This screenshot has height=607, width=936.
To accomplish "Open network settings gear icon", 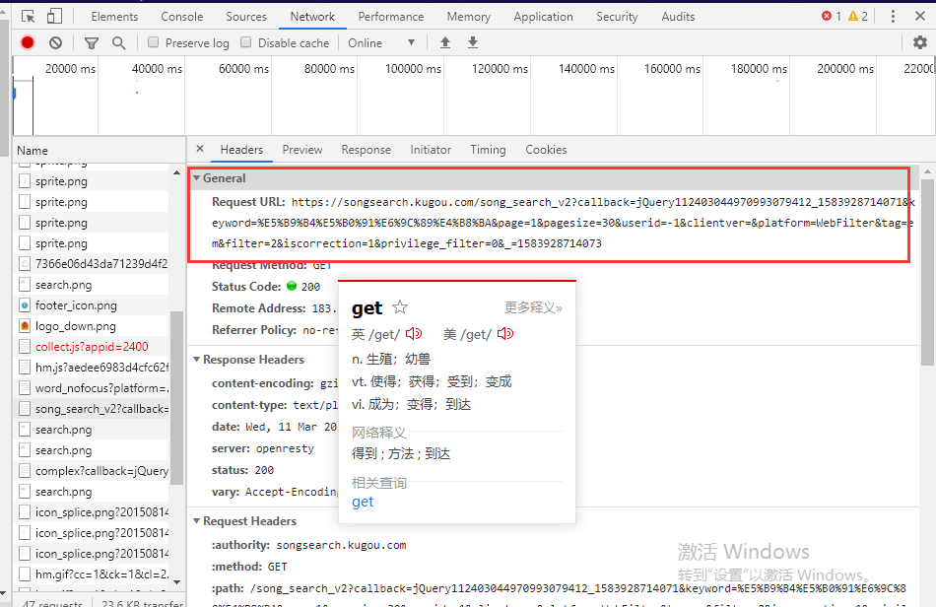I will 920,42.
